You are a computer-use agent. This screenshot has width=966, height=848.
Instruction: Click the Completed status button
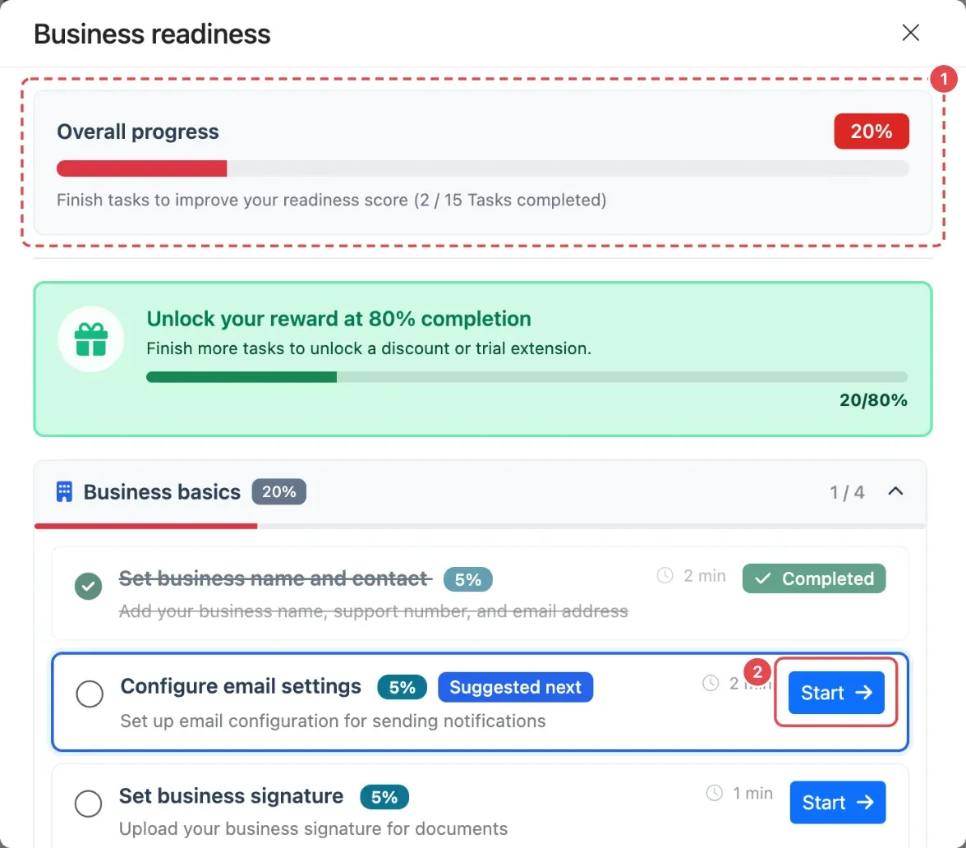point(814,578)
